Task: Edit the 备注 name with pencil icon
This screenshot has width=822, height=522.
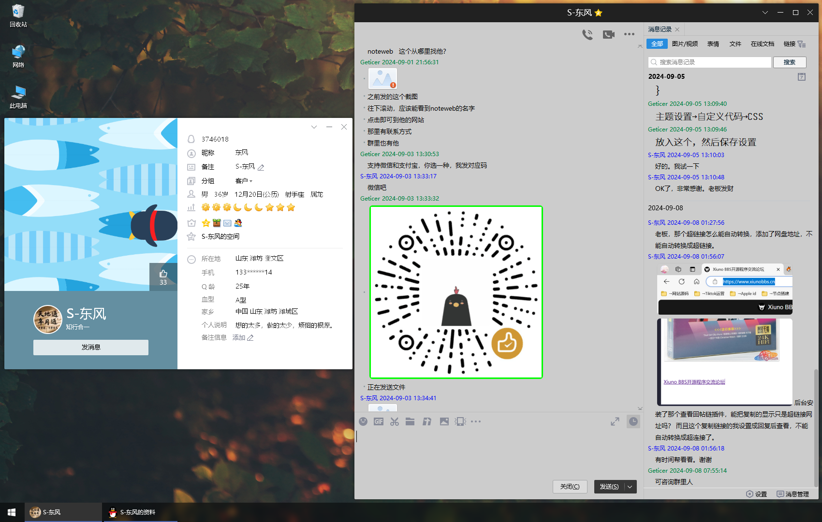Action: click(261, 167)
